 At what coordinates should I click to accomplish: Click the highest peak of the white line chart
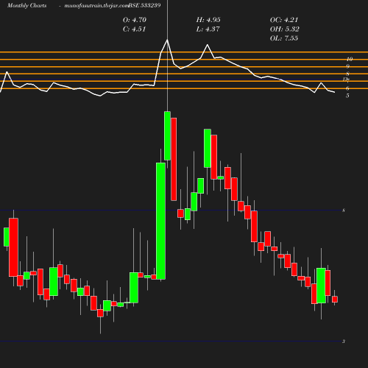167,40
